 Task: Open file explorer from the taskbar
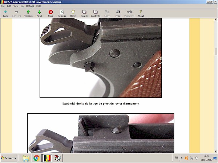(26, 158)
